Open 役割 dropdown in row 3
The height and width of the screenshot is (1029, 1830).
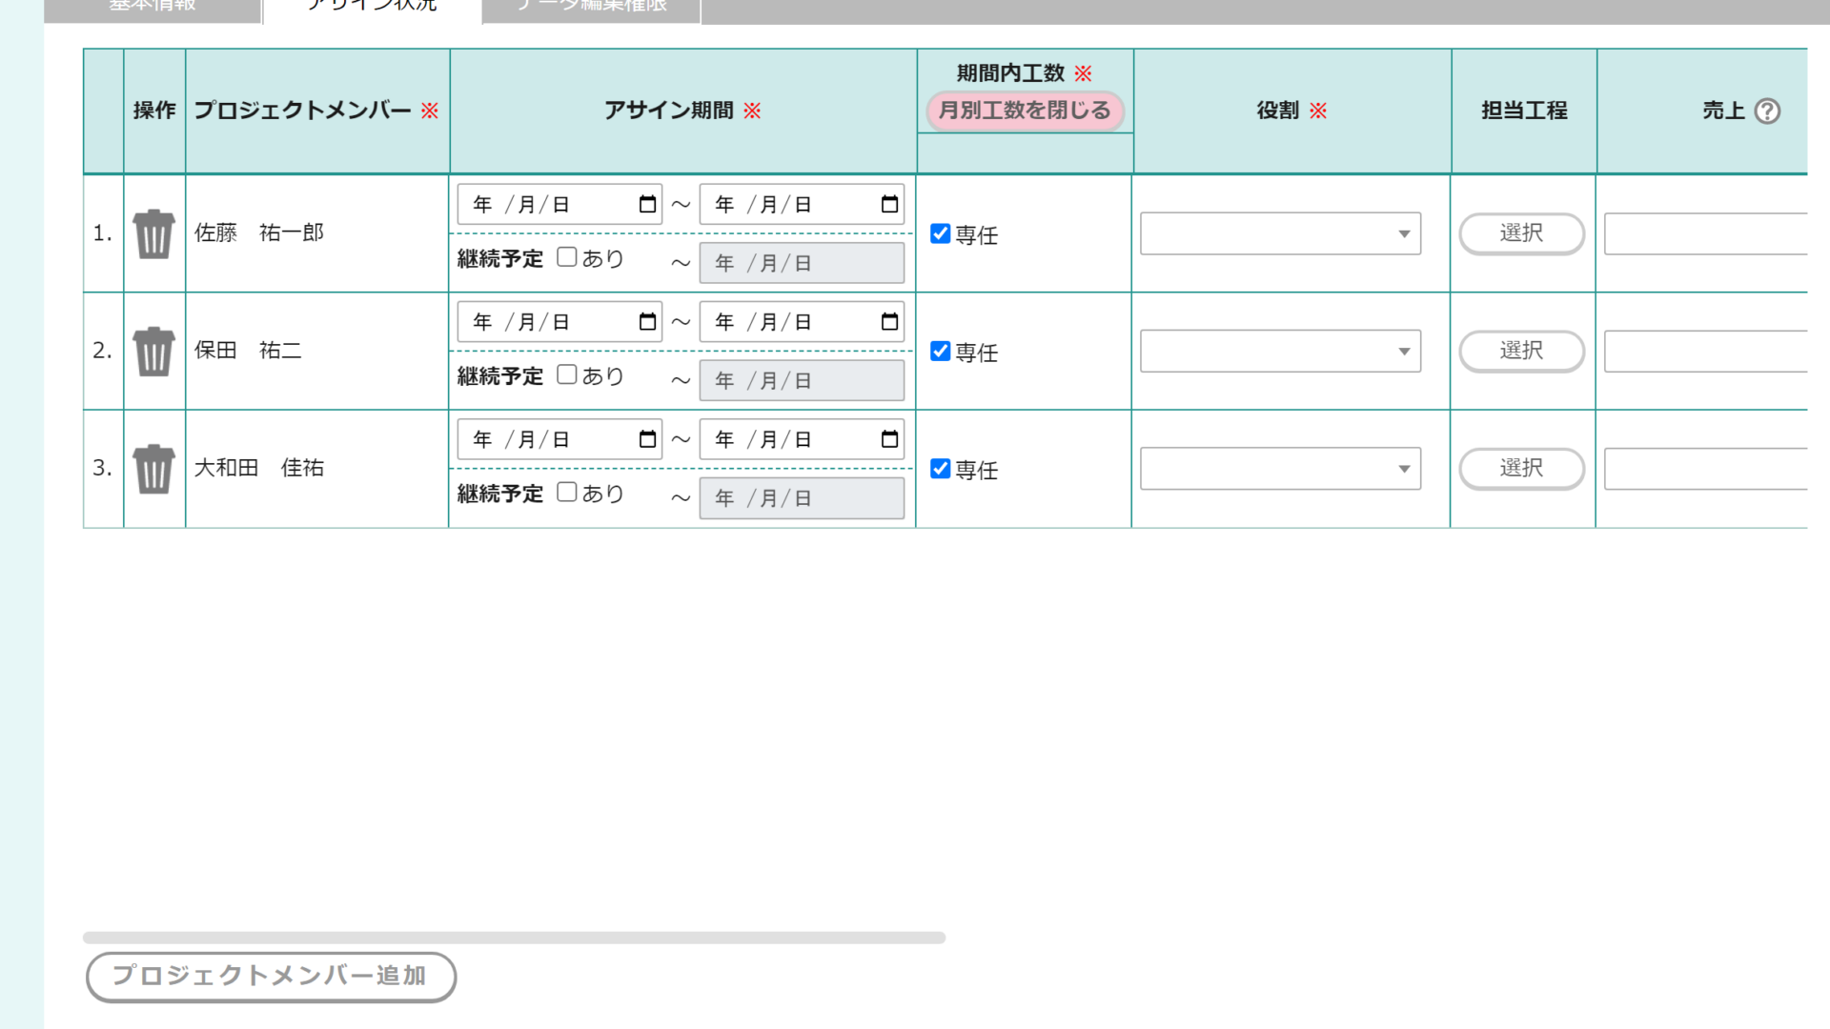1280,469
